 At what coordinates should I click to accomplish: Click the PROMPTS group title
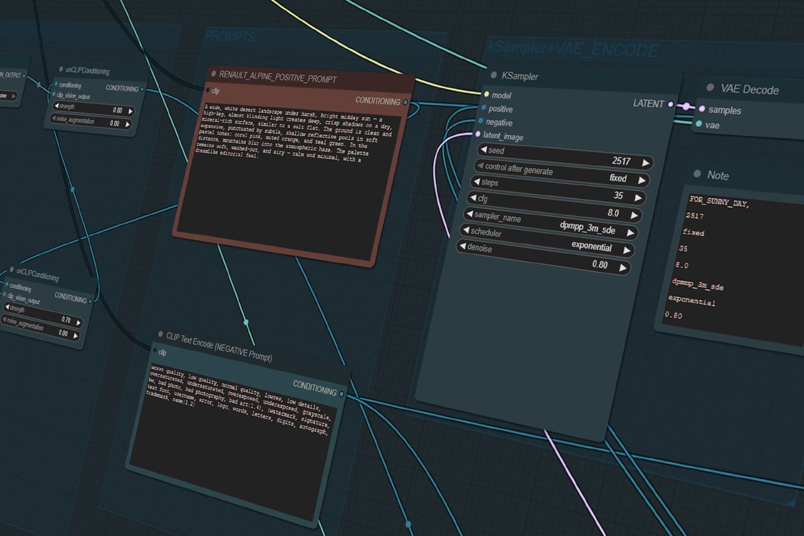click(231, 37)
